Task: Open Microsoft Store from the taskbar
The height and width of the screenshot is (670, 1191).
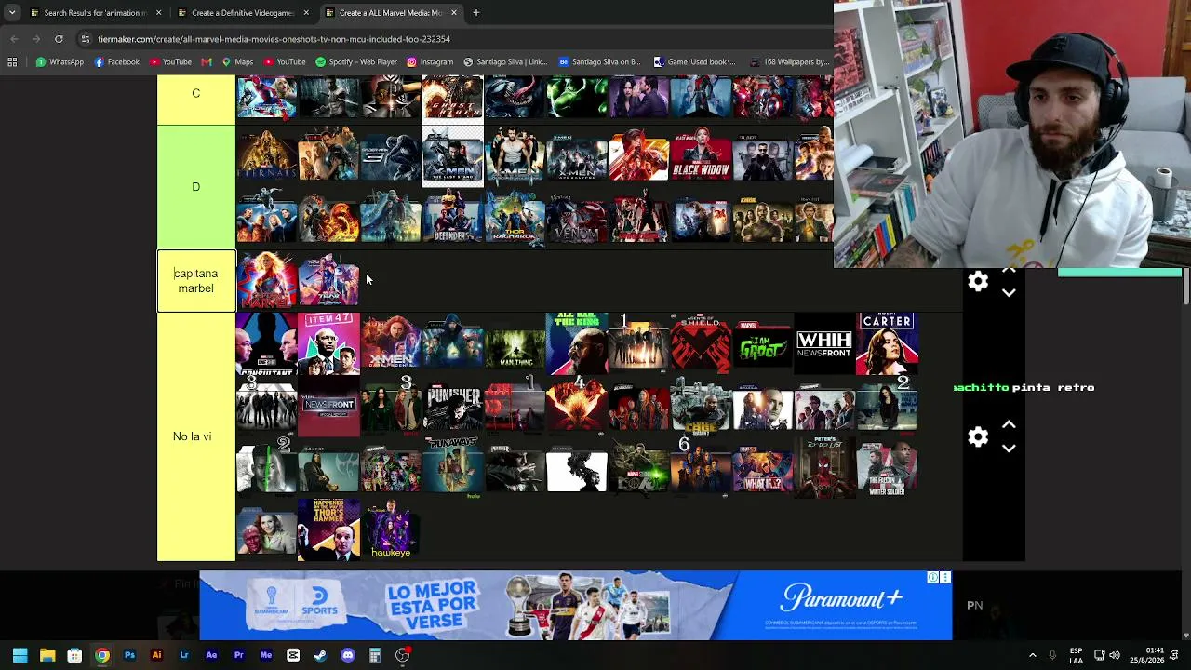Action: coord(74,655)
